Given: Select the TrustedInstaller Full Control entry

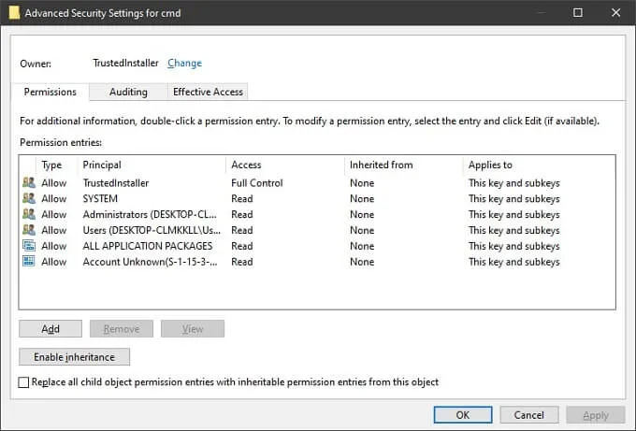Looking at the screenshot, I should (115, 183).
